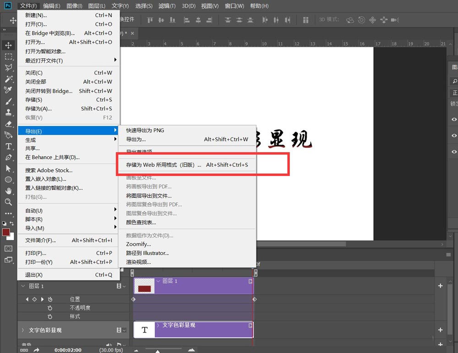Image resolution: width=458 pixels, height=353 pixels.
Task: Select the Hand tool
Action: [8, 191]
